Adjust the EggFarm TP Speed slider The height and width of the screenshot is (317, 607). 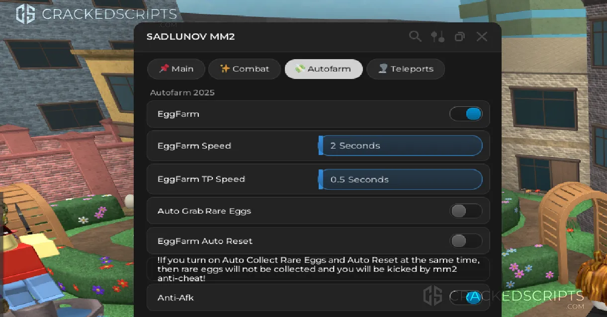coord(400,179)
